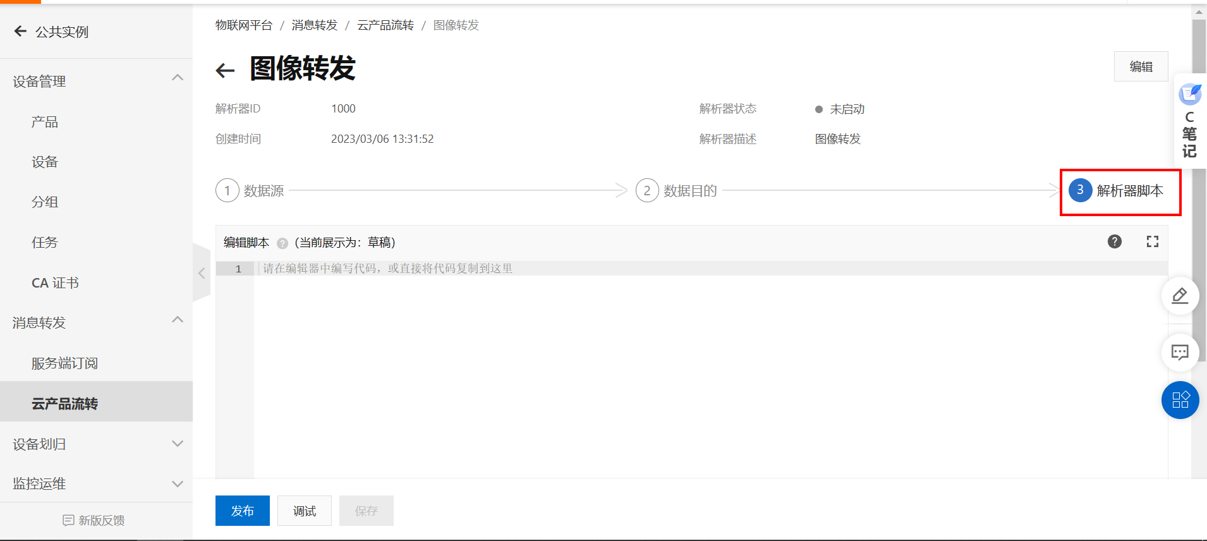1207x541 pixels.
Task: Collapse 消息转发 menu section
Action: pos(178,320)
